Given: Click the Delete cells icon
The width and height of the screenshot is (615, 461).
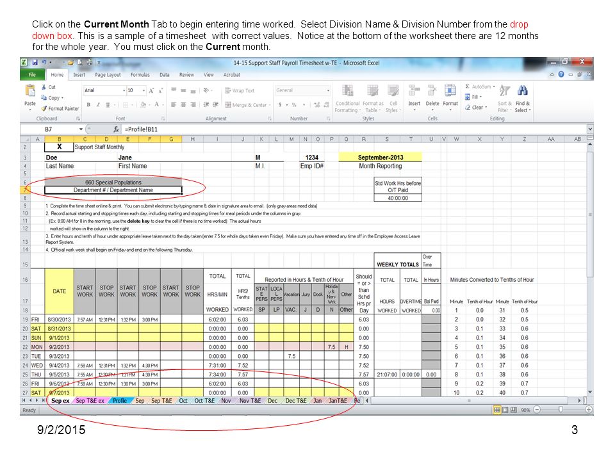Looking at the screenshot, I should [x=432, y=91].
